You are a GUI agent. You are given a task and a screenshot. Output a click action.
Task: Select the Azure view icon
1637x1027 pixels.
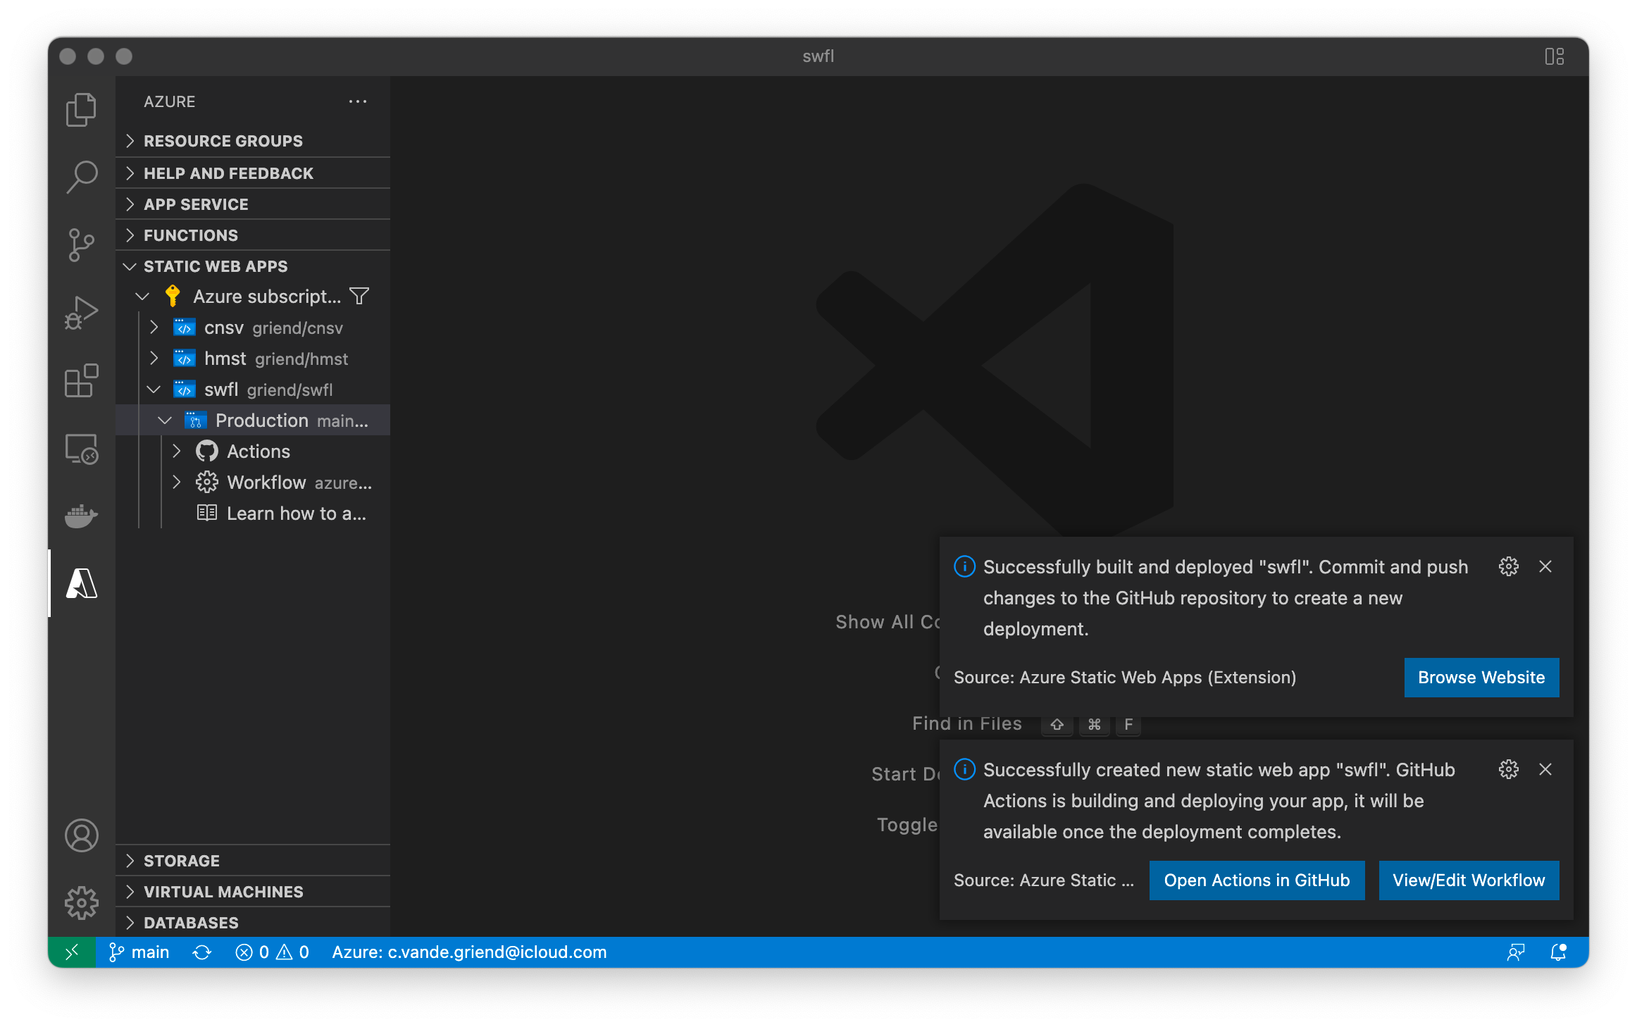coord(81,583)
